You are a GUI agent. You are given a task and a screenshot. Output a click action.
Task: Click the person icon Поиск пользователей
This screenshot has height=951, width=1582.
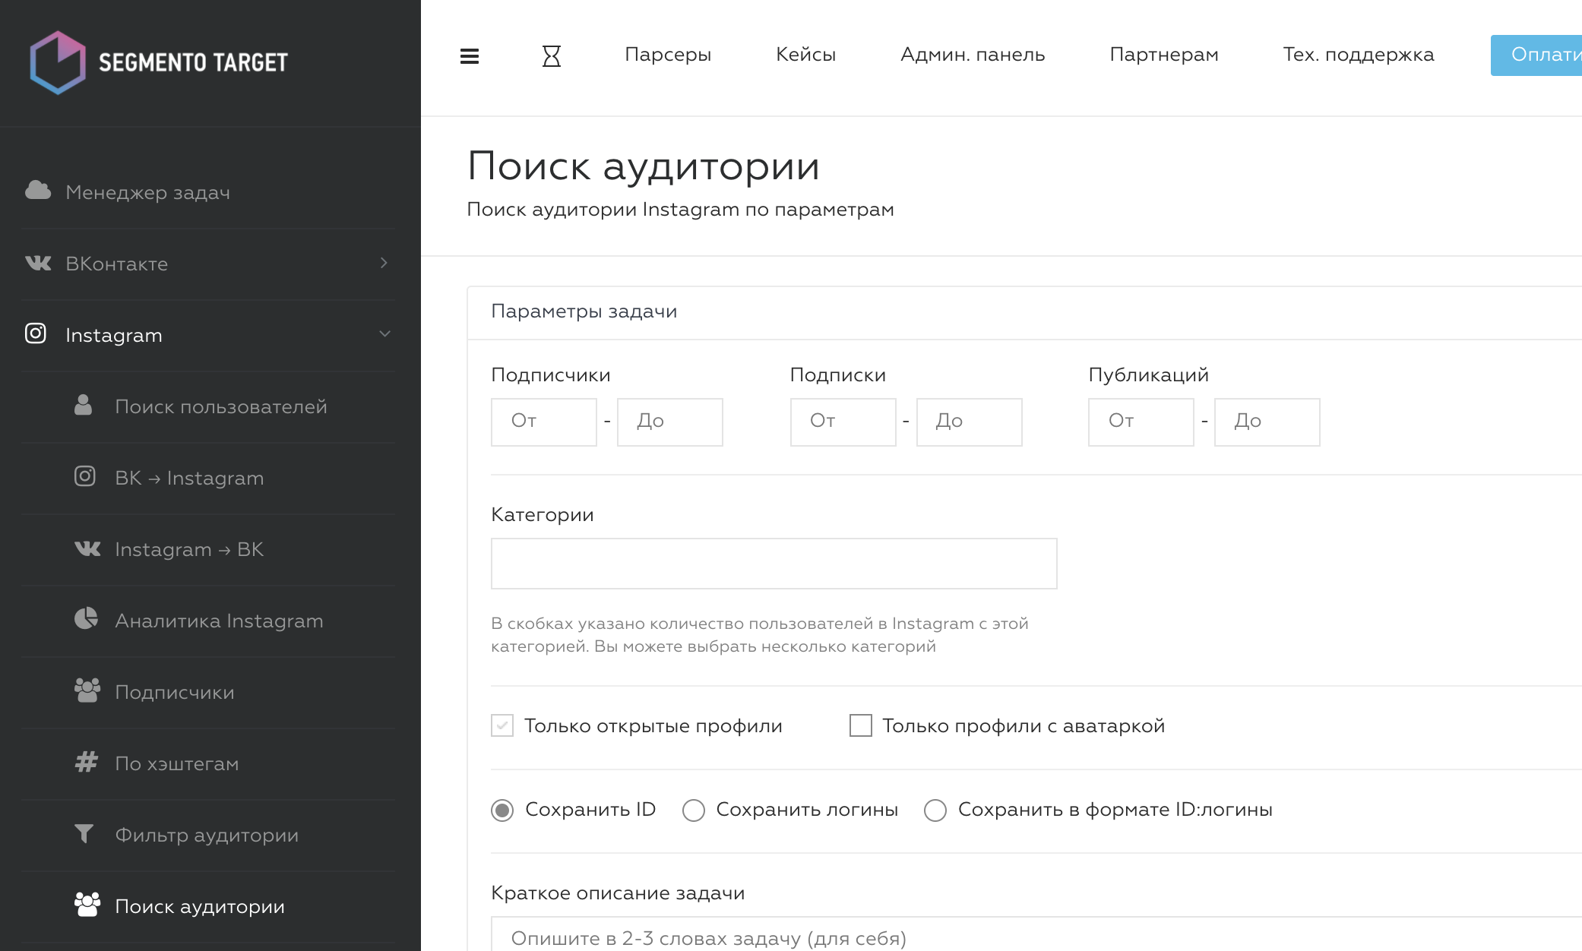point(84,406)
